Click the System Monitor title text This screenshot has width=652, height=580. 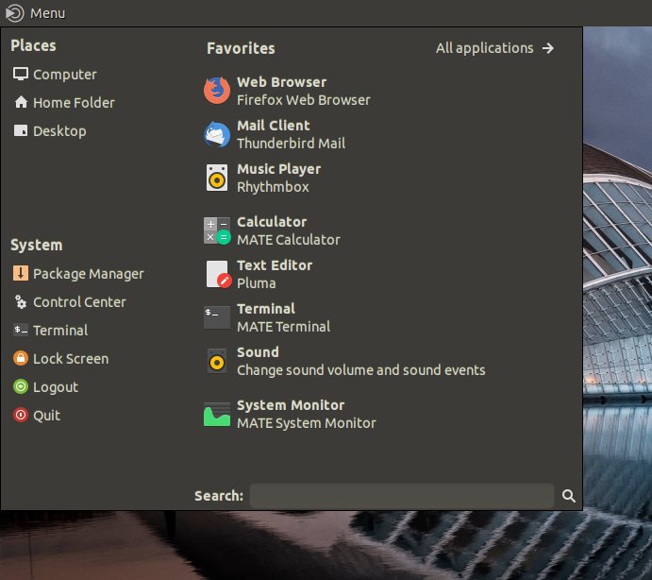coord(291,405)
